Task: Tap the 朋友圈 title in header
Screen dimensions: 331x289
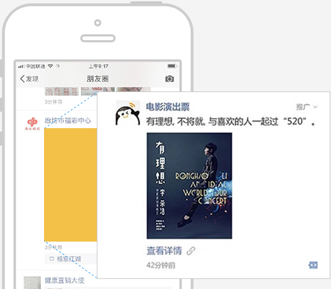Action: 97,79
